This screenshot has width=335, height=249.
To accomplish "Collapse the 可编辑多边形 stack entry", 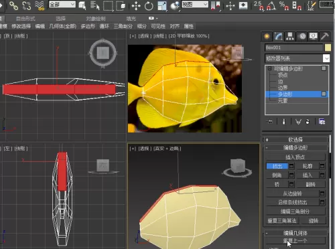I will click(269, 68).
